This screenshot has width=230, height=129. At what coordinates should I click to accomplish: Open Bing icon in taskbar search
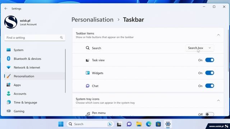110,124
